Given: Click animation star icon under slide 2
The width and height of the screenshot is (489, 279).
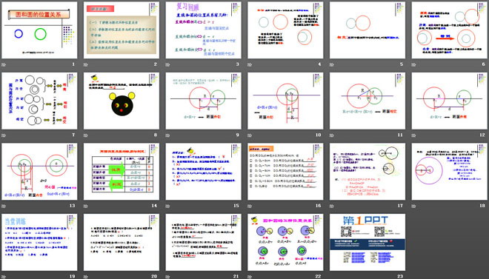Looking at the screenshot, I should (x=85, y=65).
